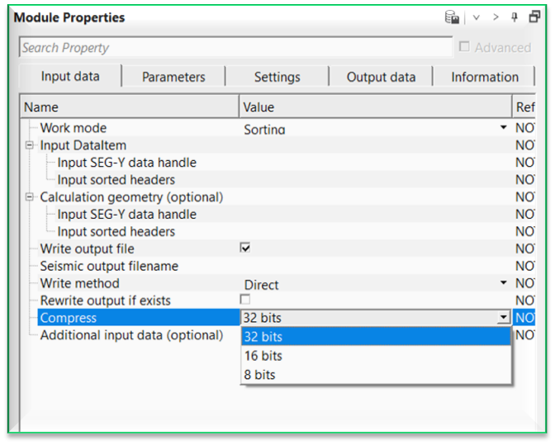Click the restore/float panel window icon

(534, 17)
